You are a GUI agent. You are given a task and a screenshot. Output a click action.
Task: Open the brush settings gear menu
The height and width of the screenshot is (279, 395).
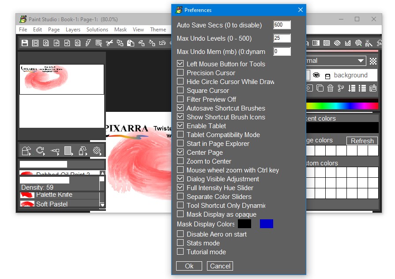click(x=97, y=151)
